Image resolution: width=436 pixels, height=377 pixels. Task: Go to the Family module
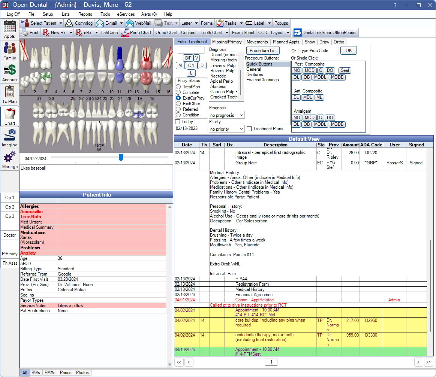click(10, 51)
